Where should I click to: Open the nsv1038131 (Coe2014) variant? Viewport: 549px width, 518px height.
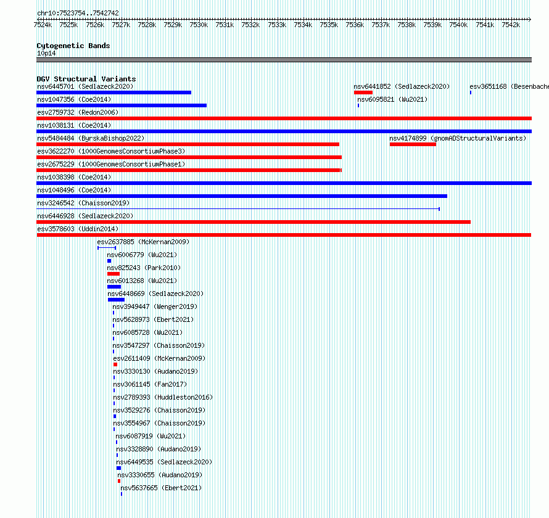pos(74,125)
